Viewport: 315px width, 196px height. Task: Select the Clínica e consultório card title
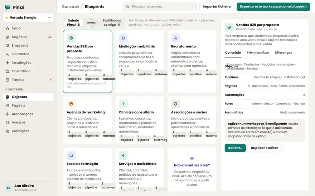136,112
